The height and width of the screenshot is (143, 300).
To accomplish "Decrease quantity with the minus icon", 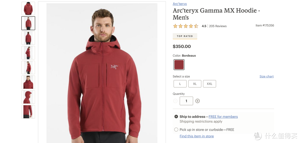I will [x=175, y=101].
